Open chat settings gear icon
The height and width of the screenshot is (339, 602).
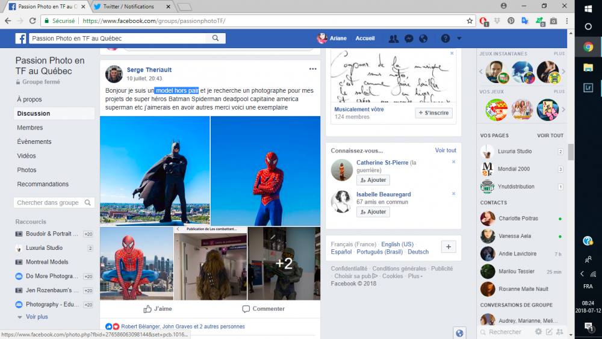538,332
